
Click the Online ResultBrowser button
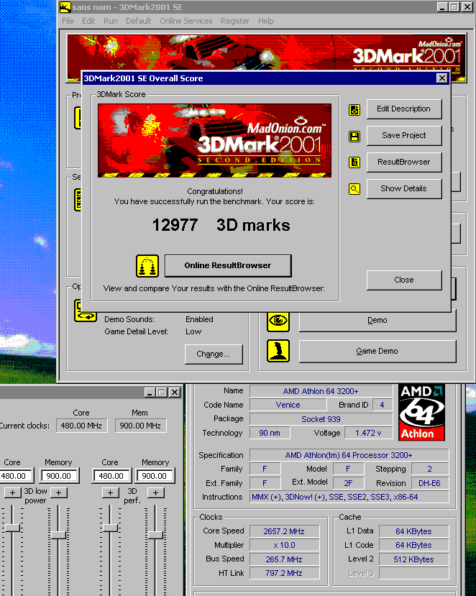tap(228, 266)
